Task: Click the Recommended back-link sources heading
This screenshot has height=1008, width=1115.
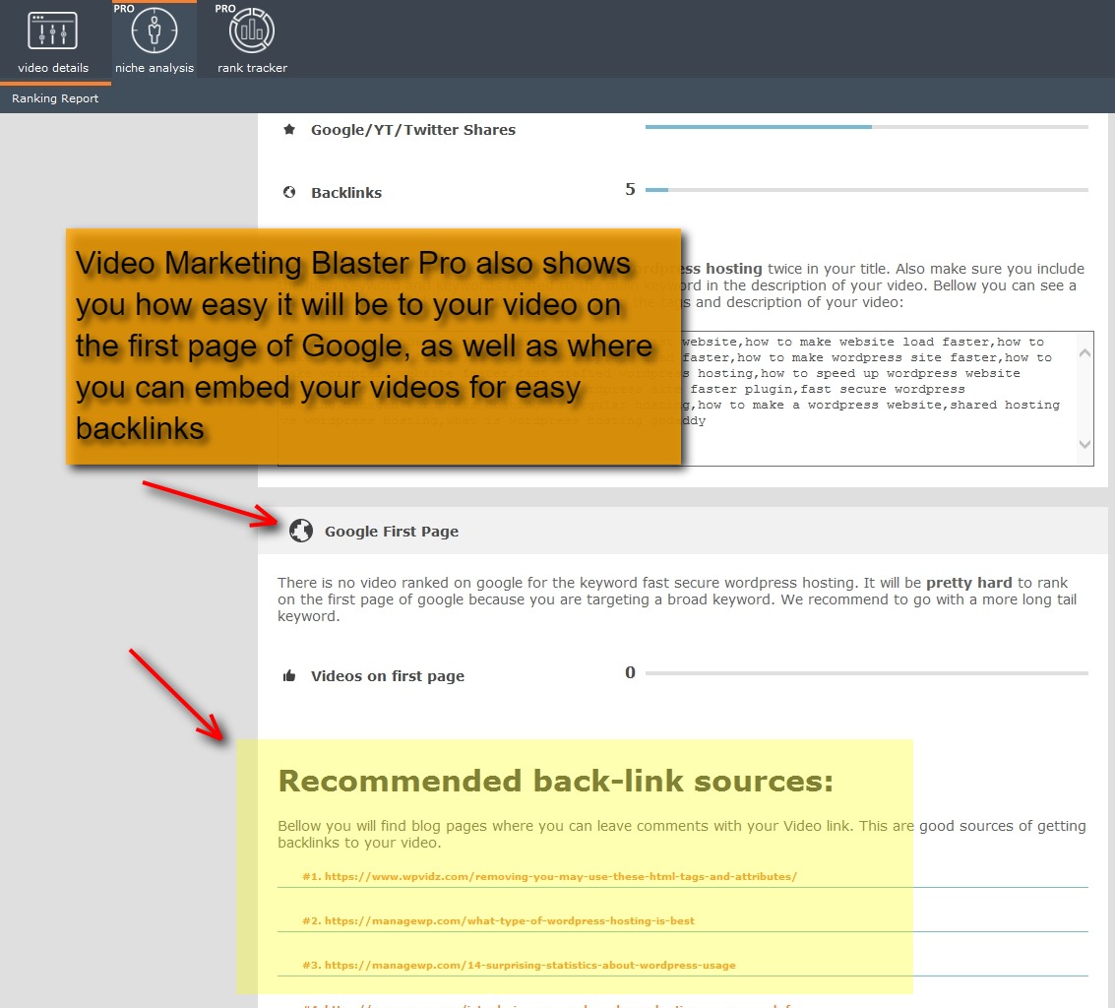Action: [555, 781]
